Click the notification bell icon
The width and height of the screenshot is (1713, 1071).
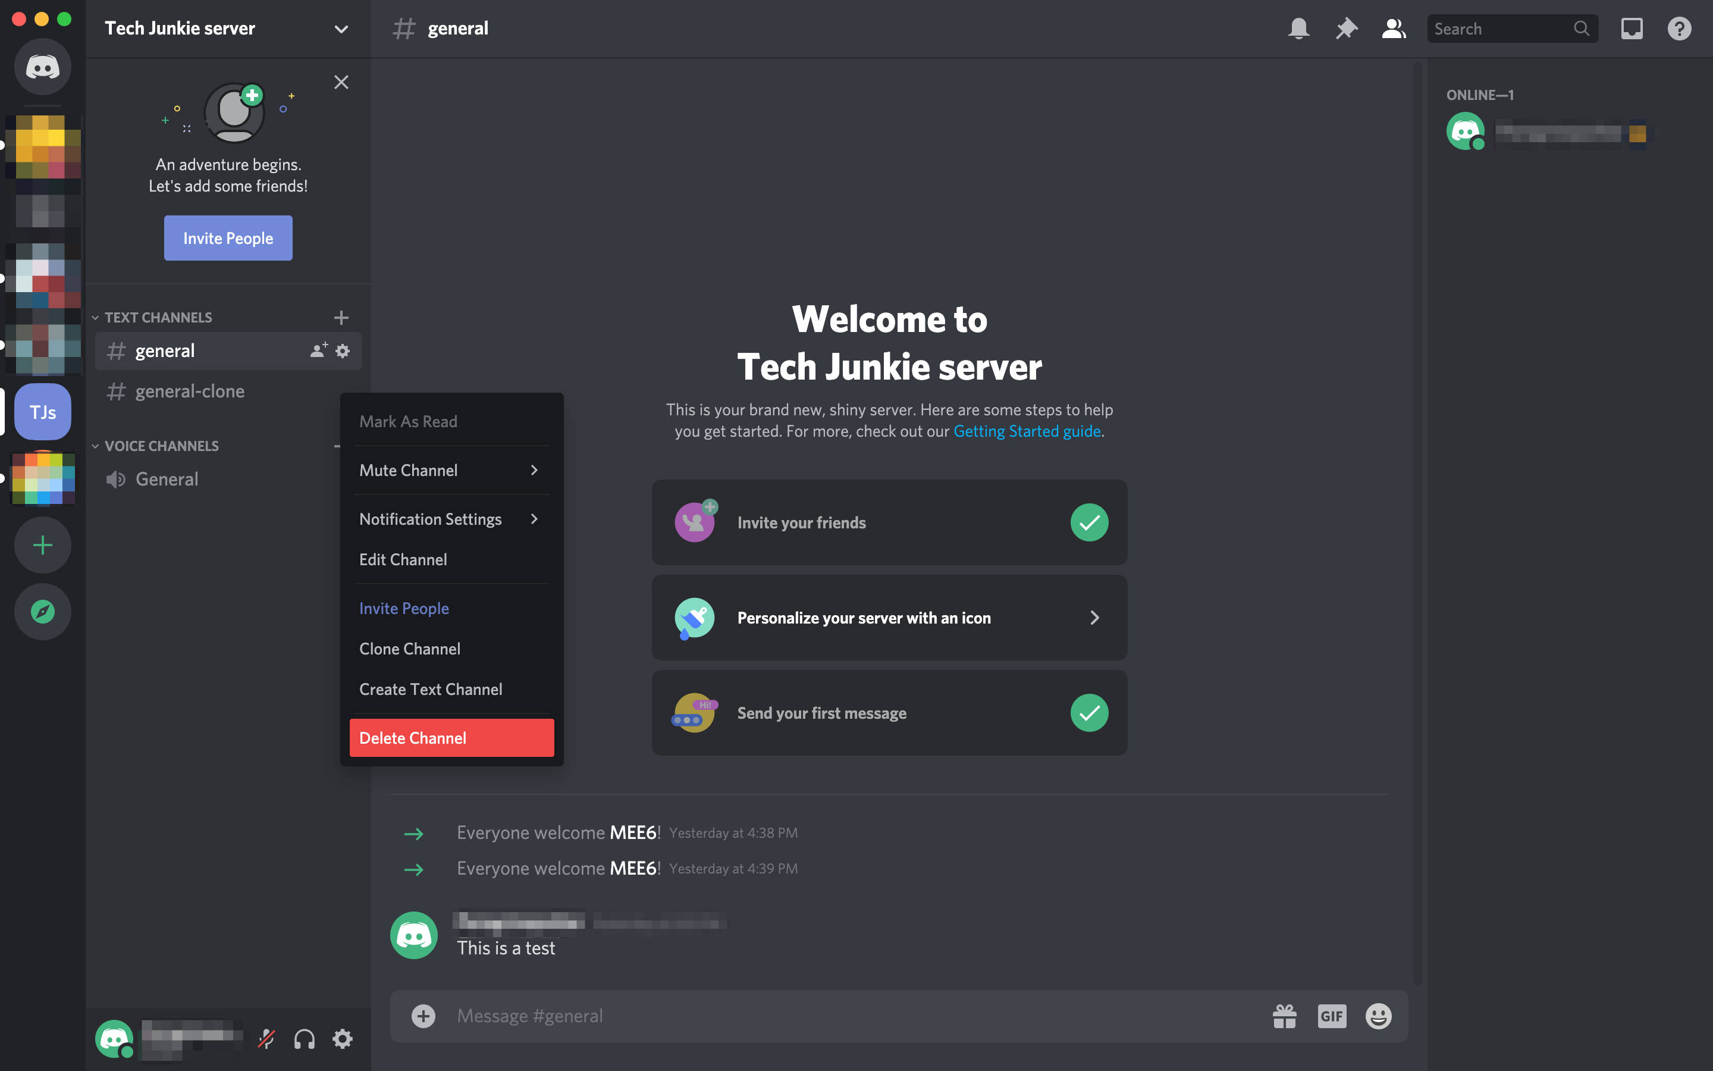[1298, 29]
